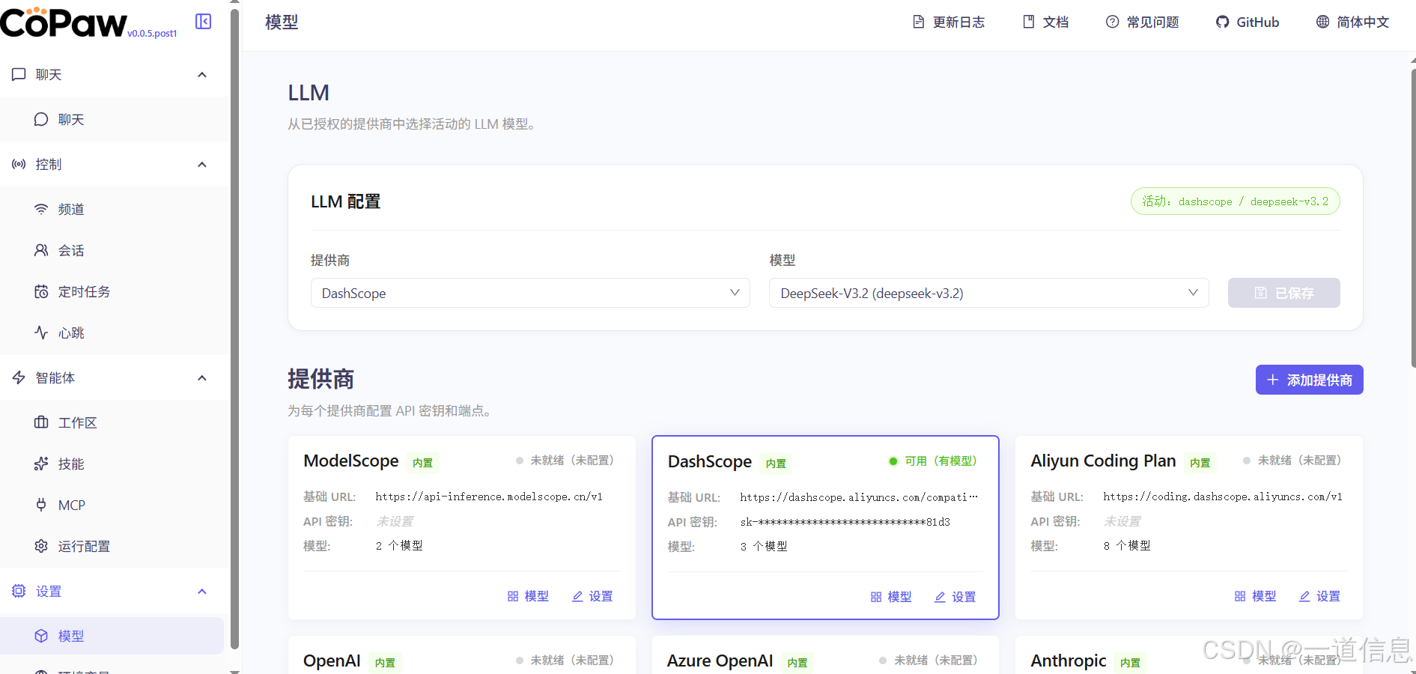Viewport: 1416px width, 674px height.
Task: Open the 定时任务 scheduled tasks page
Action: [112, 291]
